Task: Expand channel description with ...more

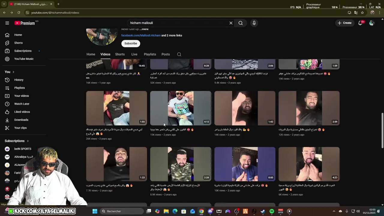Action: pos(144,29)
